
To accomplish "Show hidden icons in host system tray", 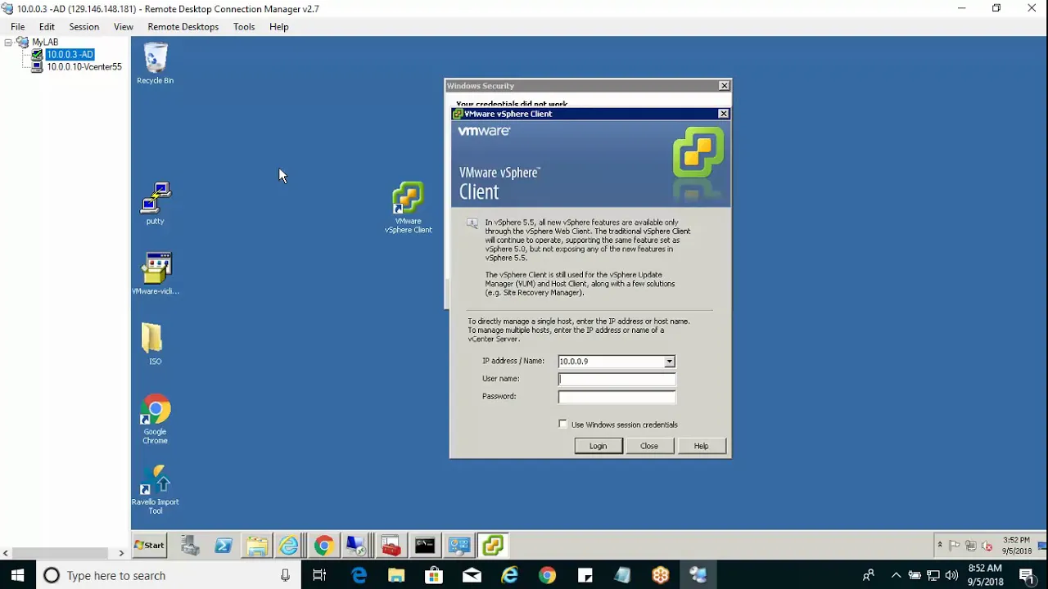I will click(x=896, y=575).
